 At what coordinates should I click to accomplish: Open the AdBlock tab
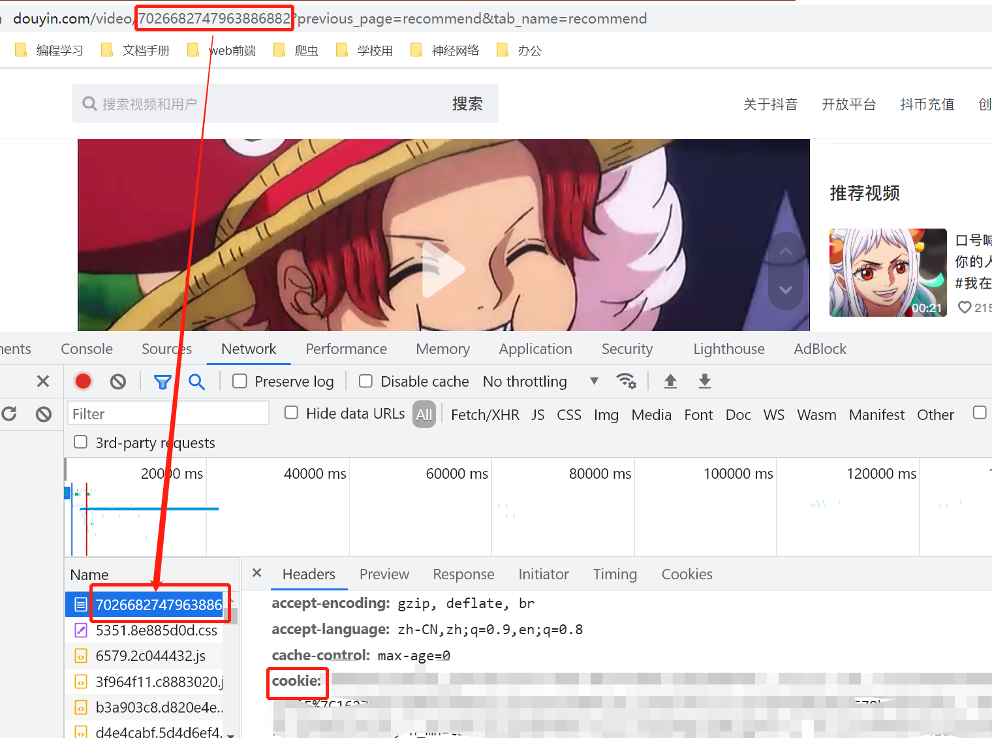[820, 349]
